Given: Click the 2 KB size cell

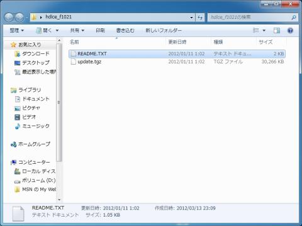Looking at the screenshot, I should (279, 54).
